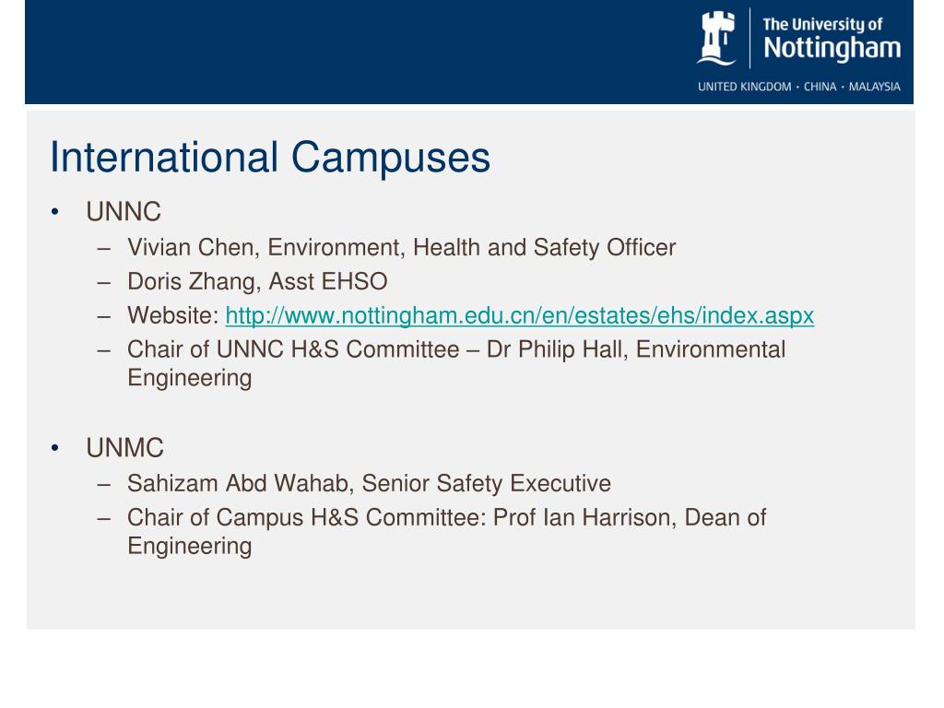Screen dimensions: 944x708
Task: Select the Vivian Chen EHS Officer line
Action: click(x=402, y=247)
